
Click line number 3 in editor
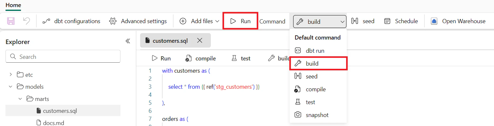coord(150,87)
